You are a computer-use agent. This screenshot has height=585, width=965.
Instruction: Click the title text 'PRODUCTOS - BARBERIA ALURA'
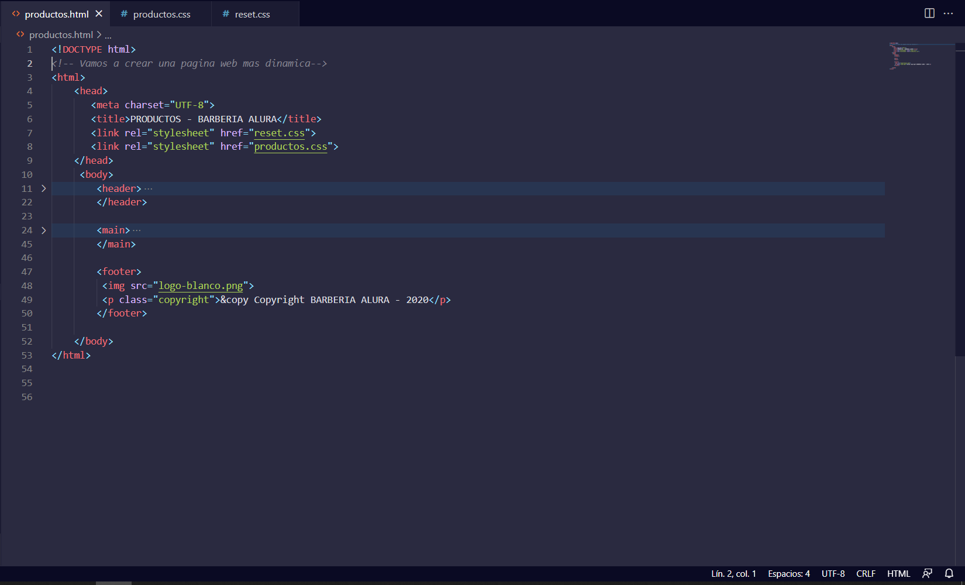tap(204, 119)
